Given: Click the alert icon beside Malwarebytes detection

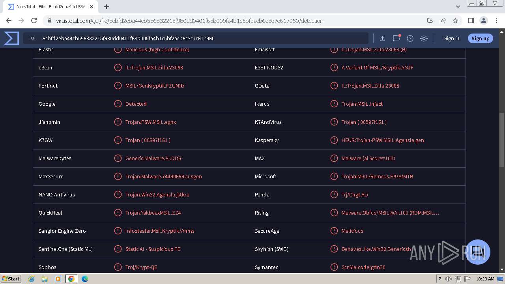Looking at the screenshot, I should pyautogui.click(x=118, y=158).
